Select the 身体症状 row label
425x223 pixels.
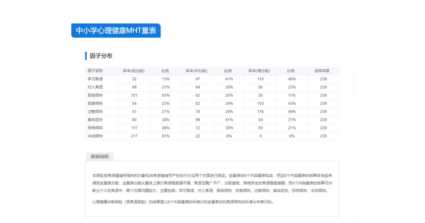(x=95, y=119)
